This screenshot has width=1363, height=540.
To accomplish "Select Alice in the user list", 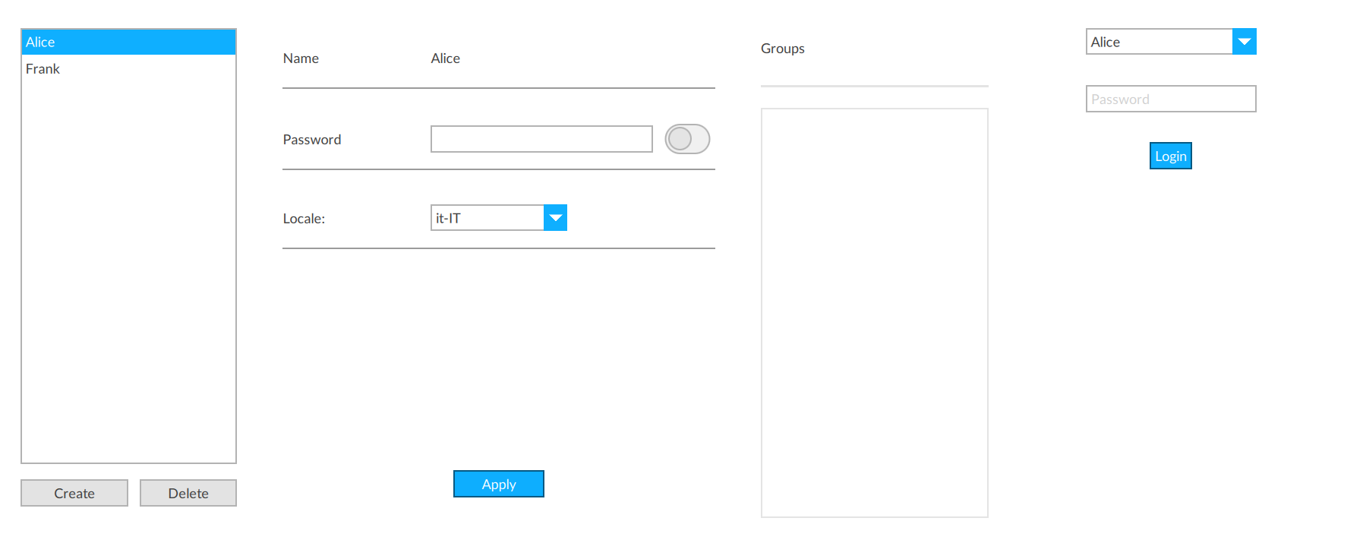I will pyautogui.click(x=128, y=43).
